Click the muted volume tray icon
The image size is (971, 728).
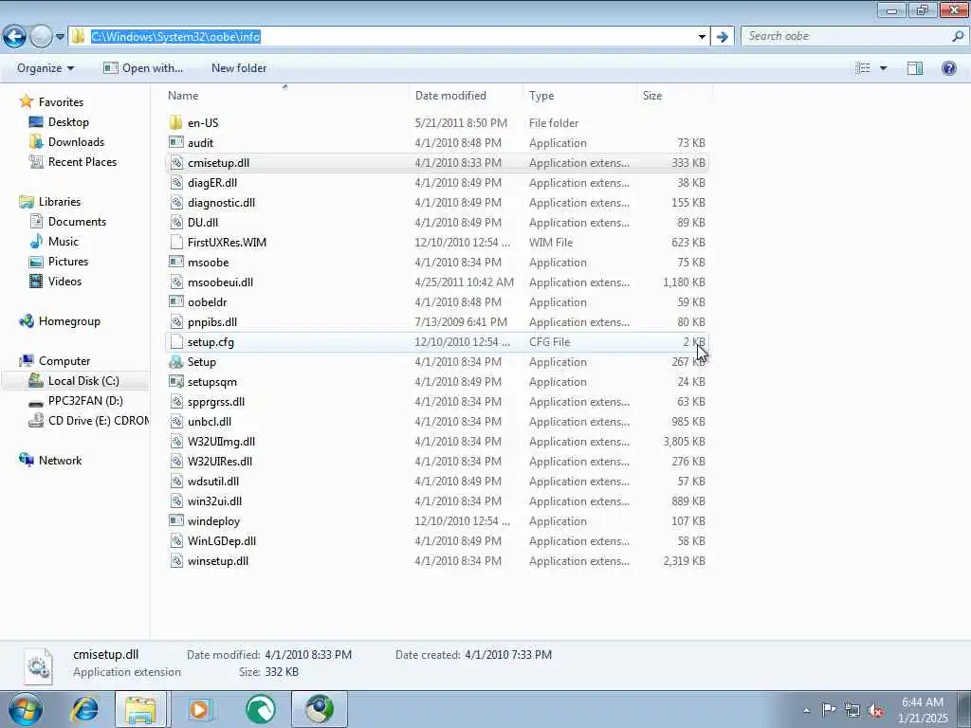point(876,710)
